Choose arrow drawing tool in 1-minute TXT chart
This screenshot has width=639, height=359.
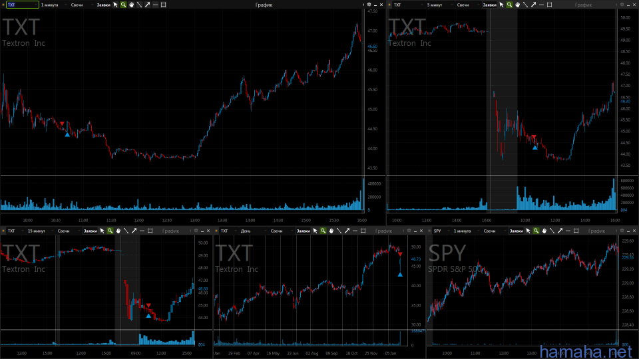[147, 5]
